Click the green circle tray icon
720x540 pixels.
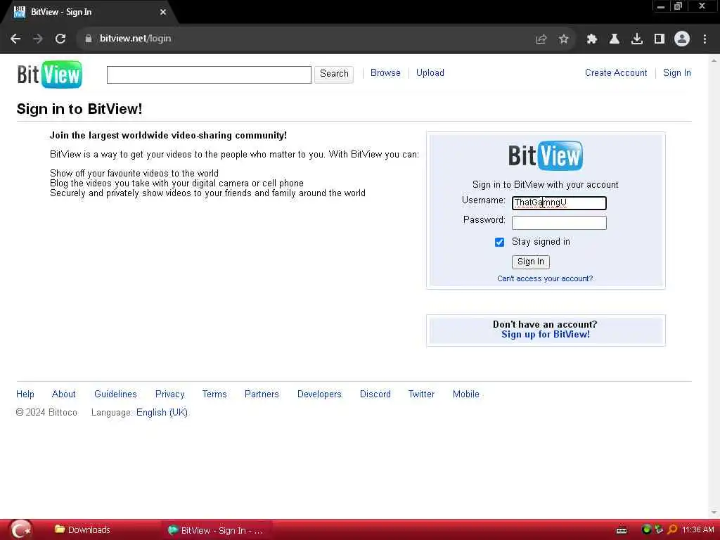tap(646, 529)
